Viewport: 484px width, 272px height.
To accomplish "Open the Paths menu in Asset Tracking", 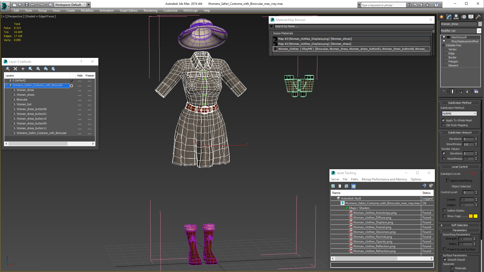I will coord(354,179).
